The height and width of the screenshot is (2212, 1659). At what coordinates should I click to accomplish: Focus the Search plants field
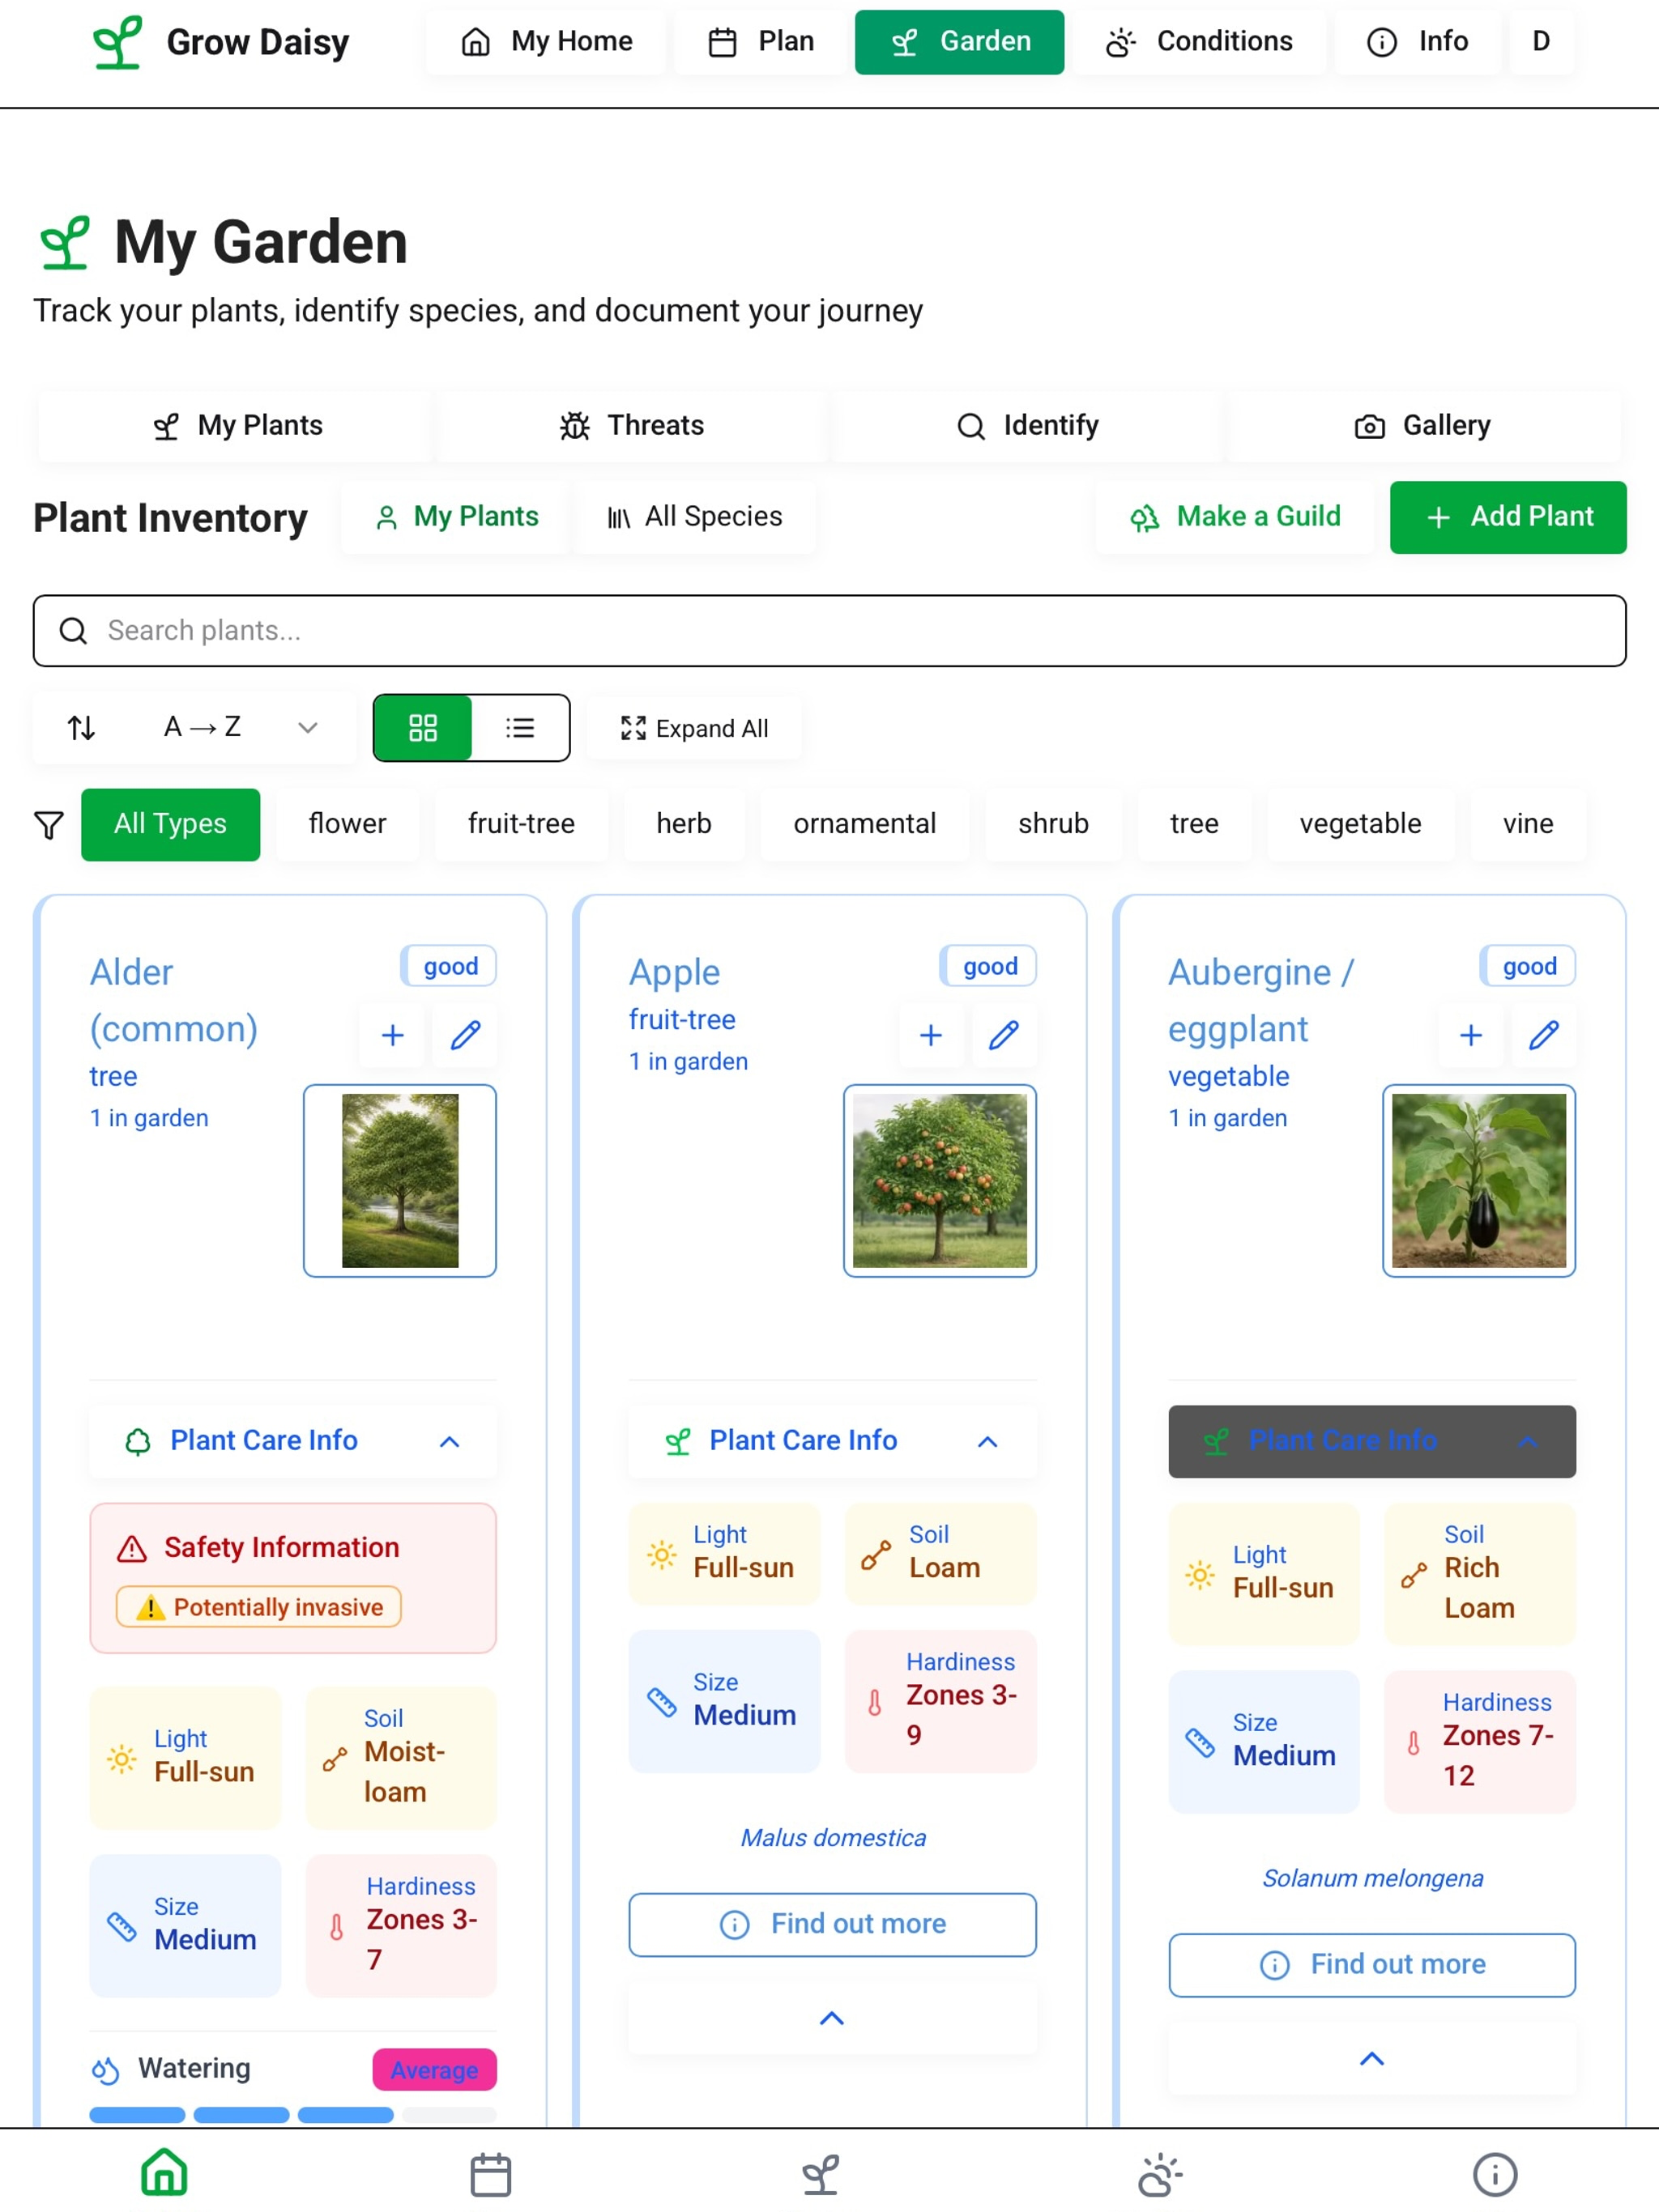(x=829, y=631)
